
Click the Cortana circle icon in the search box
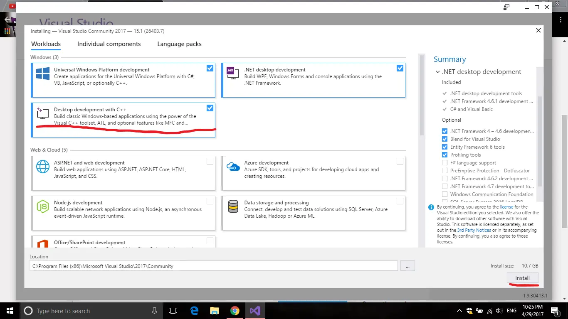pos(28,311)
